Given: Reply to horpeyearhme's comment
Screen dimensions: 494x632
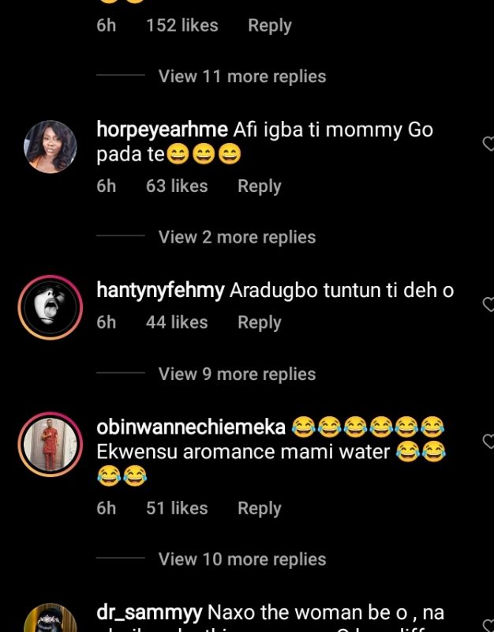Looking at the screenshot, I should (259, 186).
